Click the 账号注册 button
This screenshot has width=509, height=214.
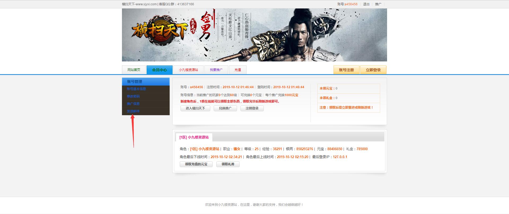pos(346,70)
